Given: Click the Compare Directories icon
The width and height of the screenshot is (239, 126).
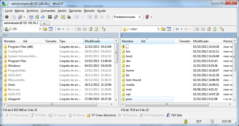Looking at the screenshot, I should tap(31, 17).
